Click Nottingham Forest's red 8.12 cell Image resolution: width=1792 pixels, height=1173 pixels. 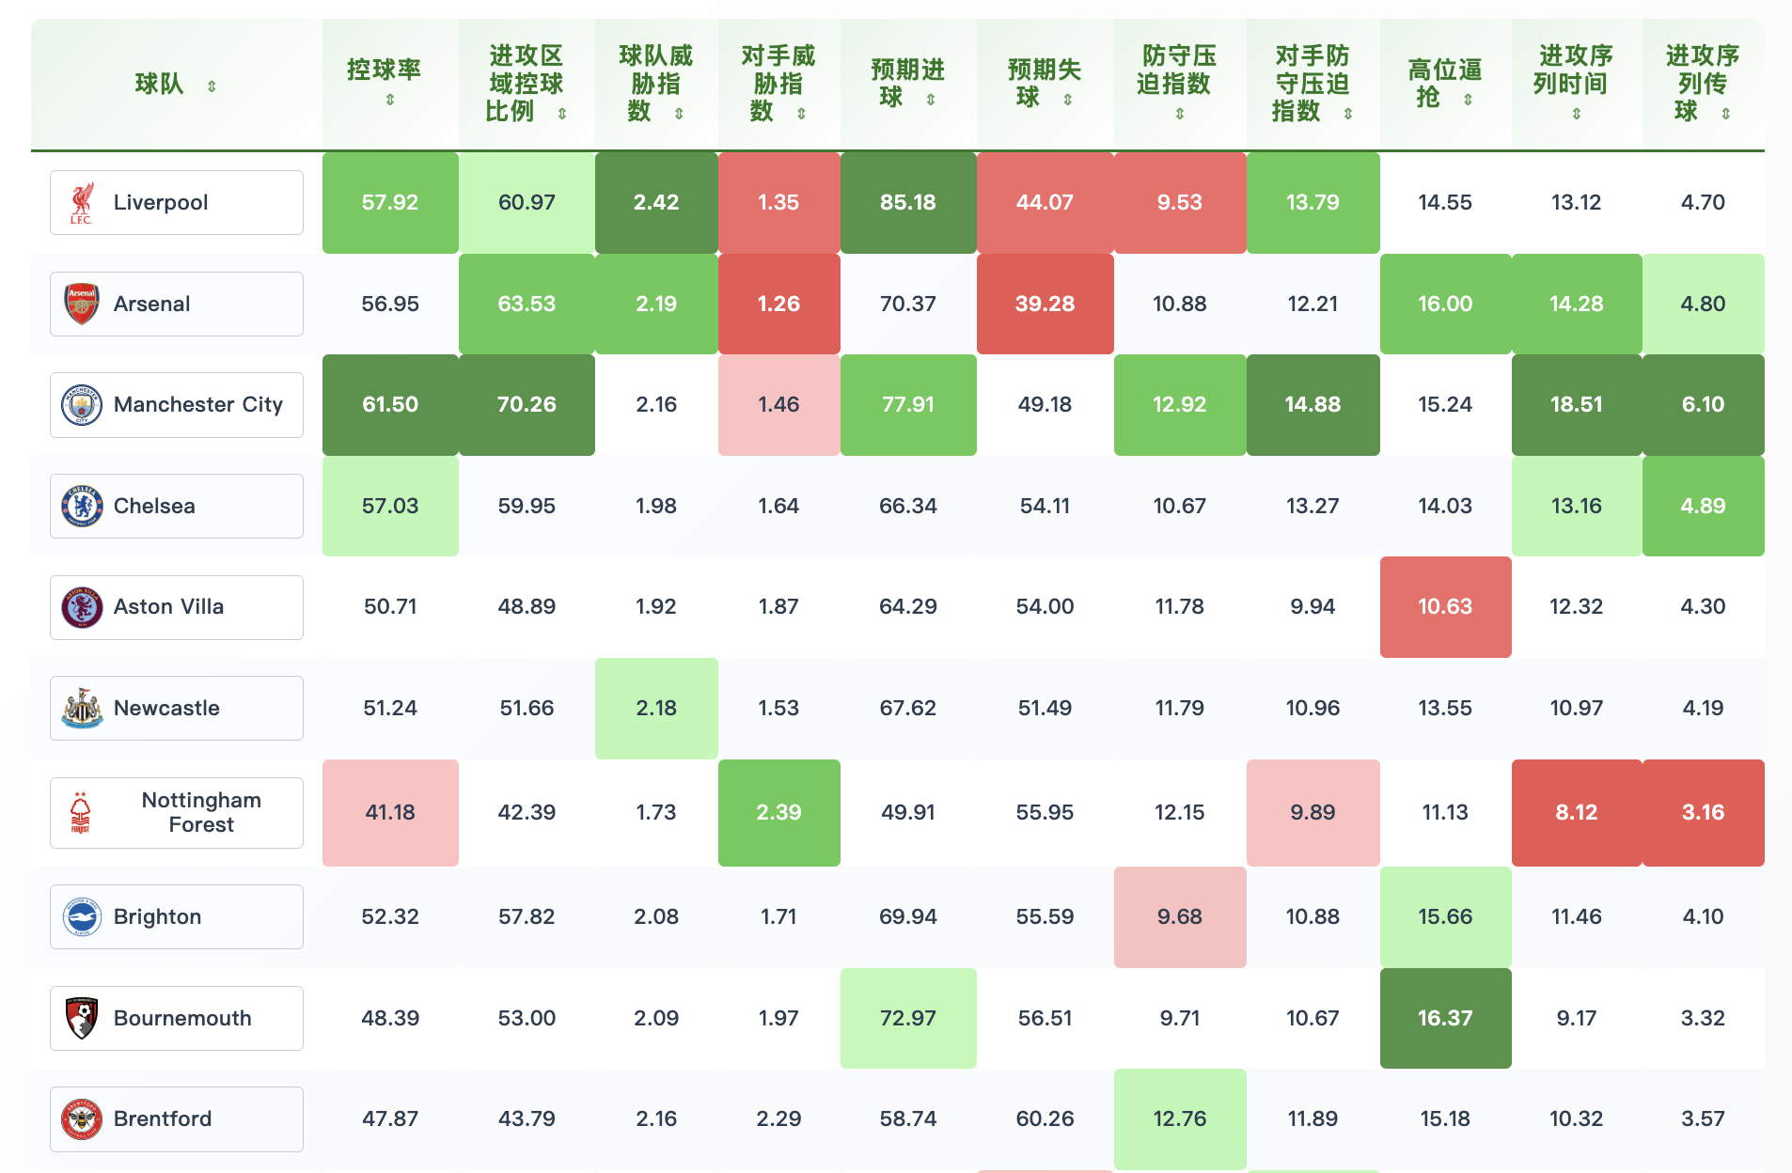coord(1577,813)
